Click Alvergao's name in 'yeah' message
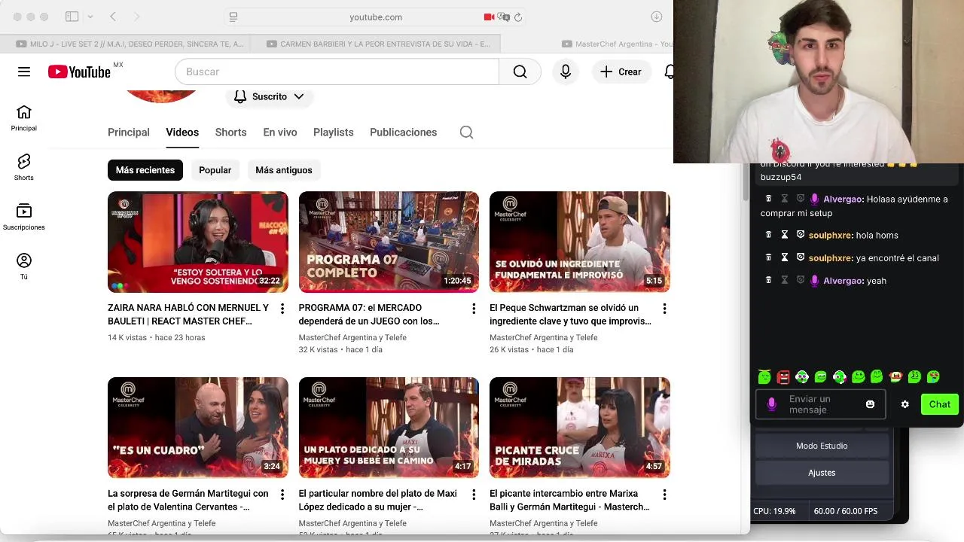The width and height of the screenshot is (964, 542). pos(843,280)
